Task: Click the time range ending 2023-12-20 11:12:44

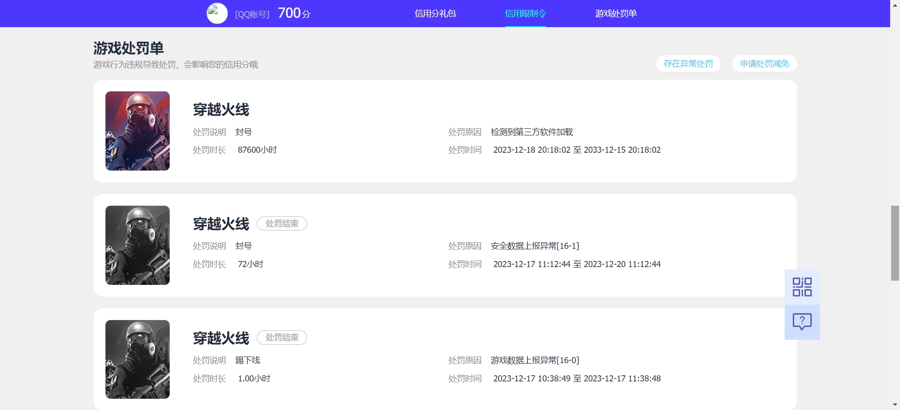Action: pyautogui.click(x=577, y=264)
